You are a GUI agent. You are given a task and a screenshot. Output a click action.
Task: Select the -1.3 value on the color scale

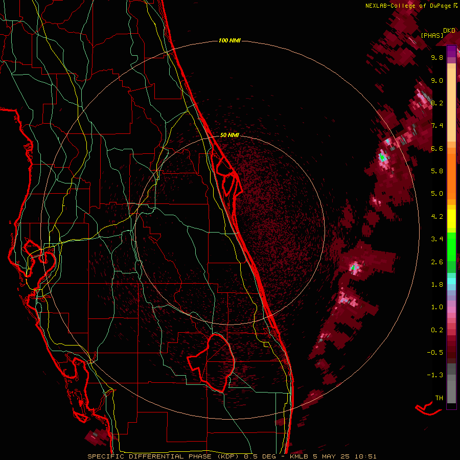click(435, 375)
